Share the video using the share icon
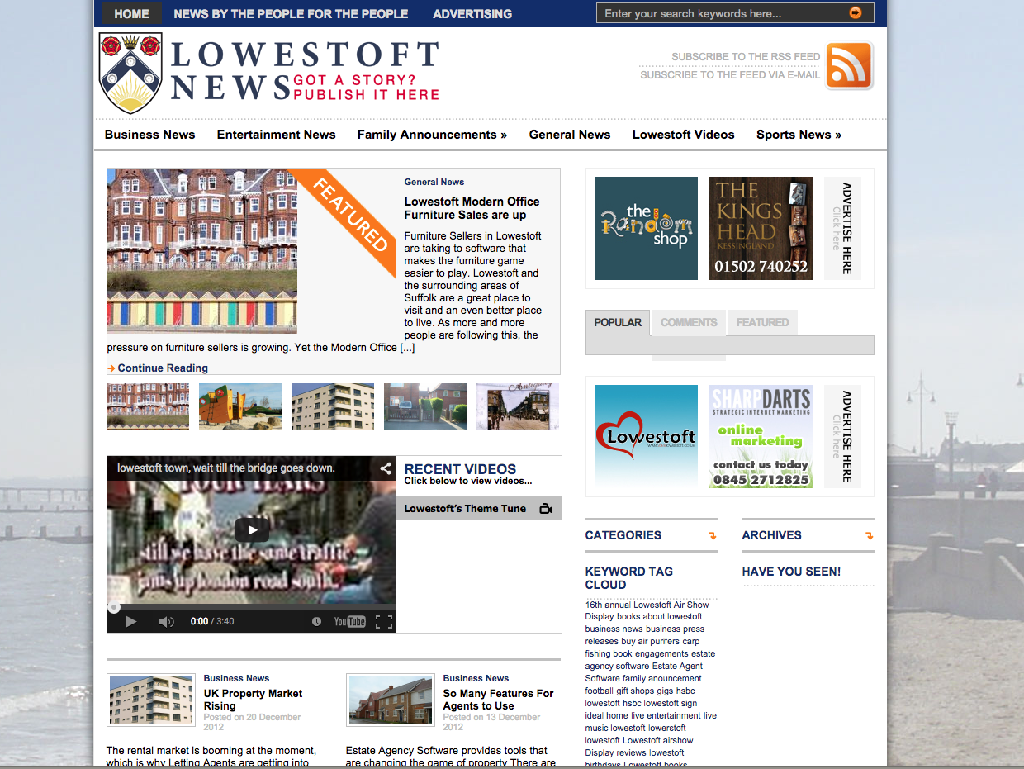This screenshot has width=1024, height=769. pyautogui.click(x=386, y=468)
